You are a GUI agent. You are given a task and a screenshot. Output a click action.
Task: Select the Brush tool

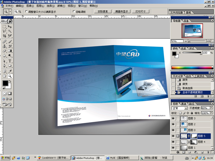pos(10,42)
